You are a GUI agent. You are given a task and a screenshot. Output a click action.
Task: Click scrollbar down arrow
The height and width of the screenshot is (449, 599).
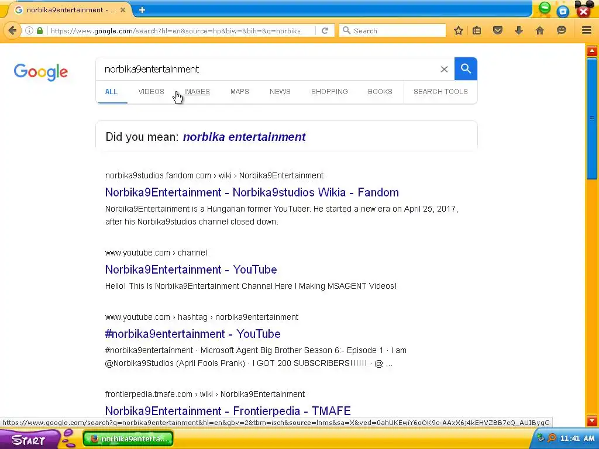592,421
